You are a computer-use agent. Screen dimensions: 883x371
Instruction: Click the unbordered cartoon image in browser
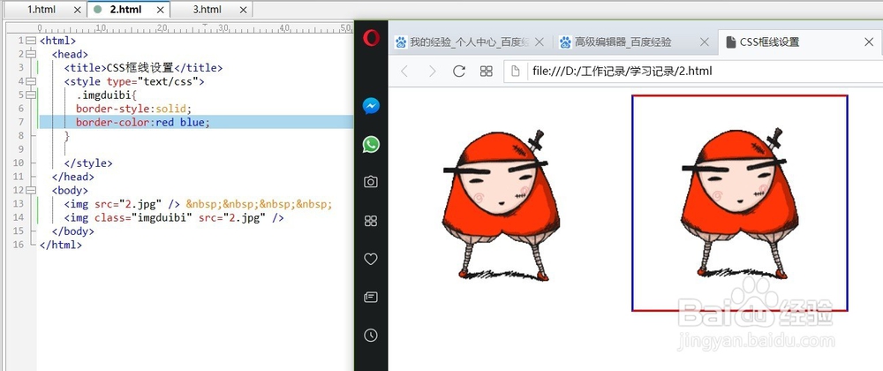pos(501,204)
